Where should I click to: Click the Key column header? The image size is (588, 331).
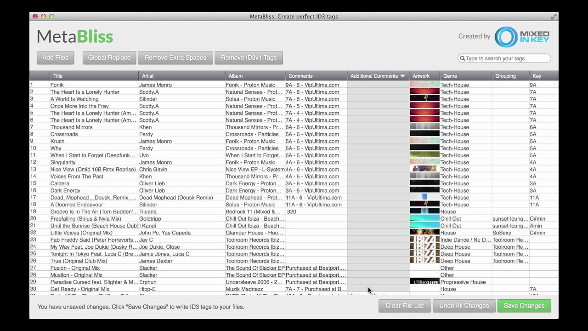coord(544,76)
